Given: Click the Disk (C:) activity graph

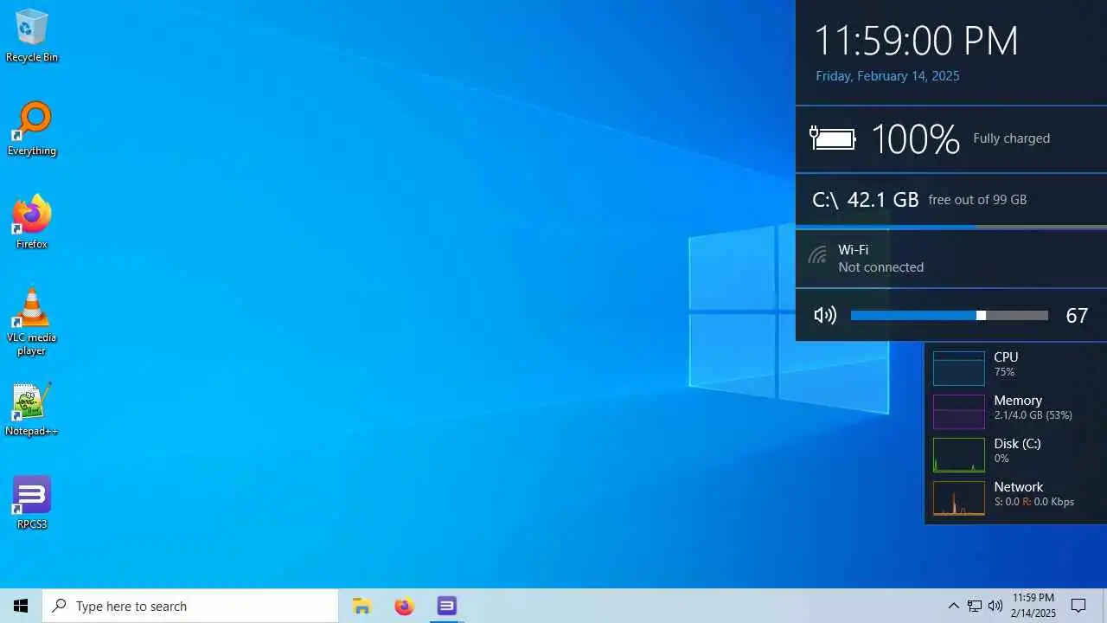Looking at the screenshot, I should pyautogui.click(x=958, y=454).
